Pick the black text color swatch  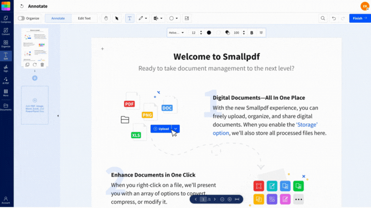209,33
